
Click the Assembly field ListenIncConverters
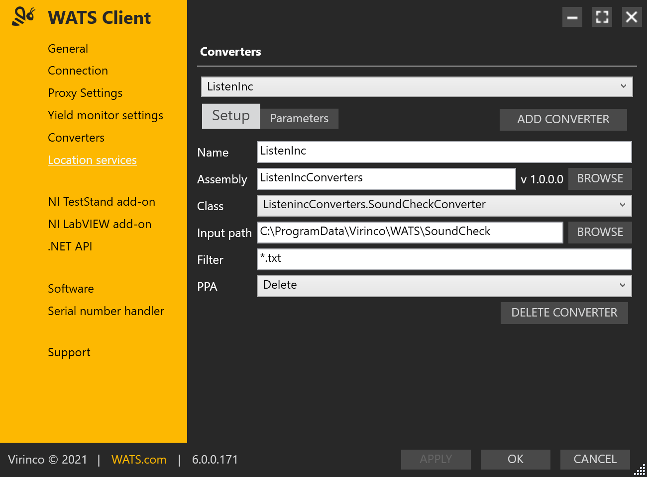point(386,179)
